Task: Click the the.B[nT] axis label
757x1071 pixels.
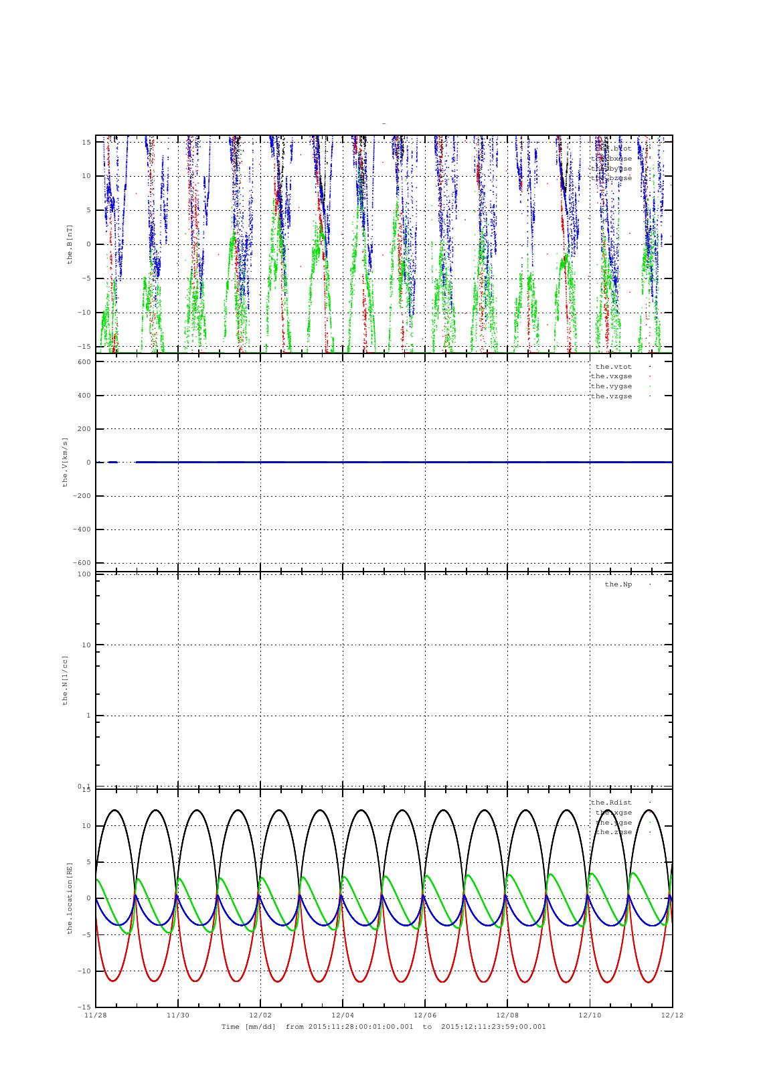Action: [69, 244]
